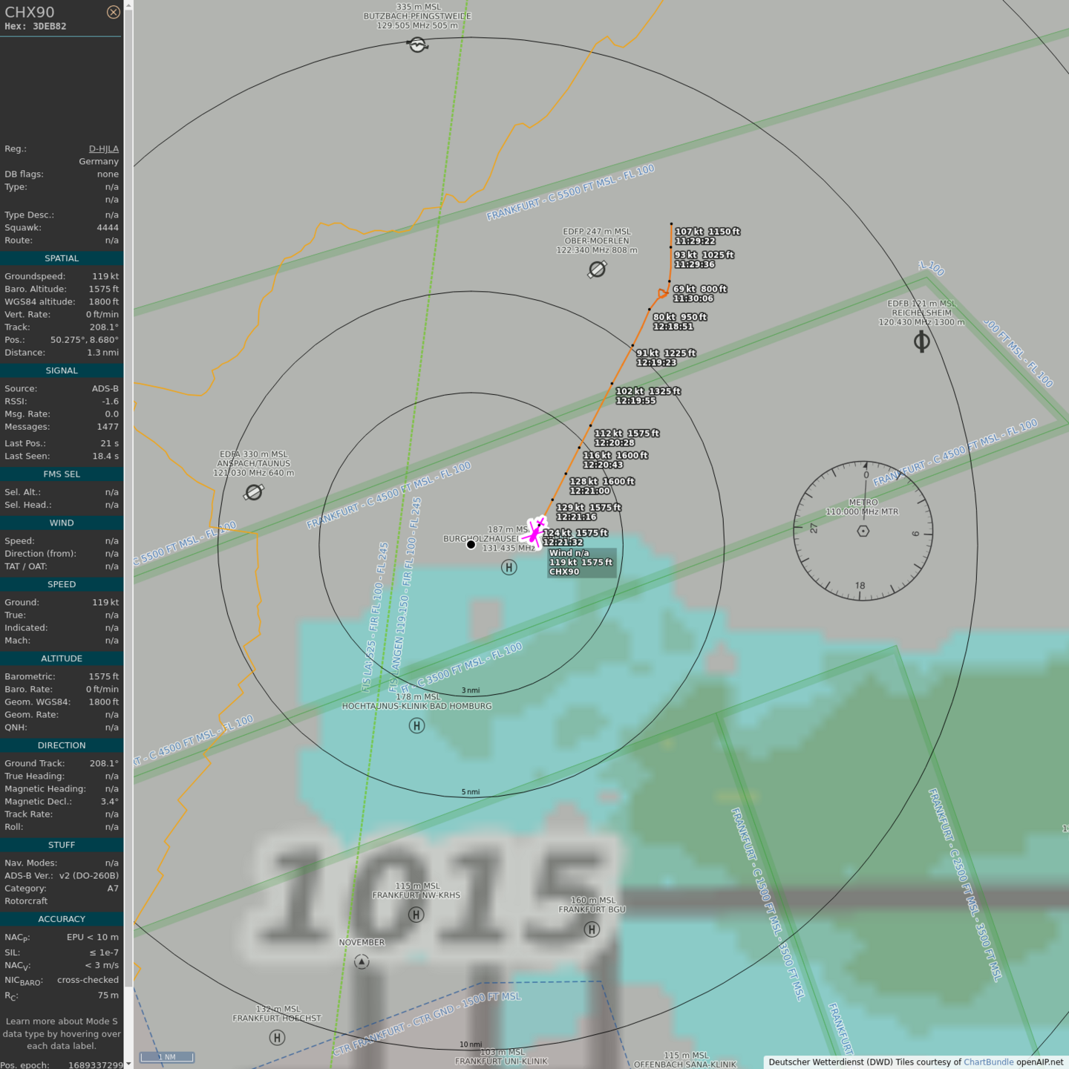1069x1069 pixels.
Task: Click the METRO VOR compass rose center
Action: tap(863, 531)
